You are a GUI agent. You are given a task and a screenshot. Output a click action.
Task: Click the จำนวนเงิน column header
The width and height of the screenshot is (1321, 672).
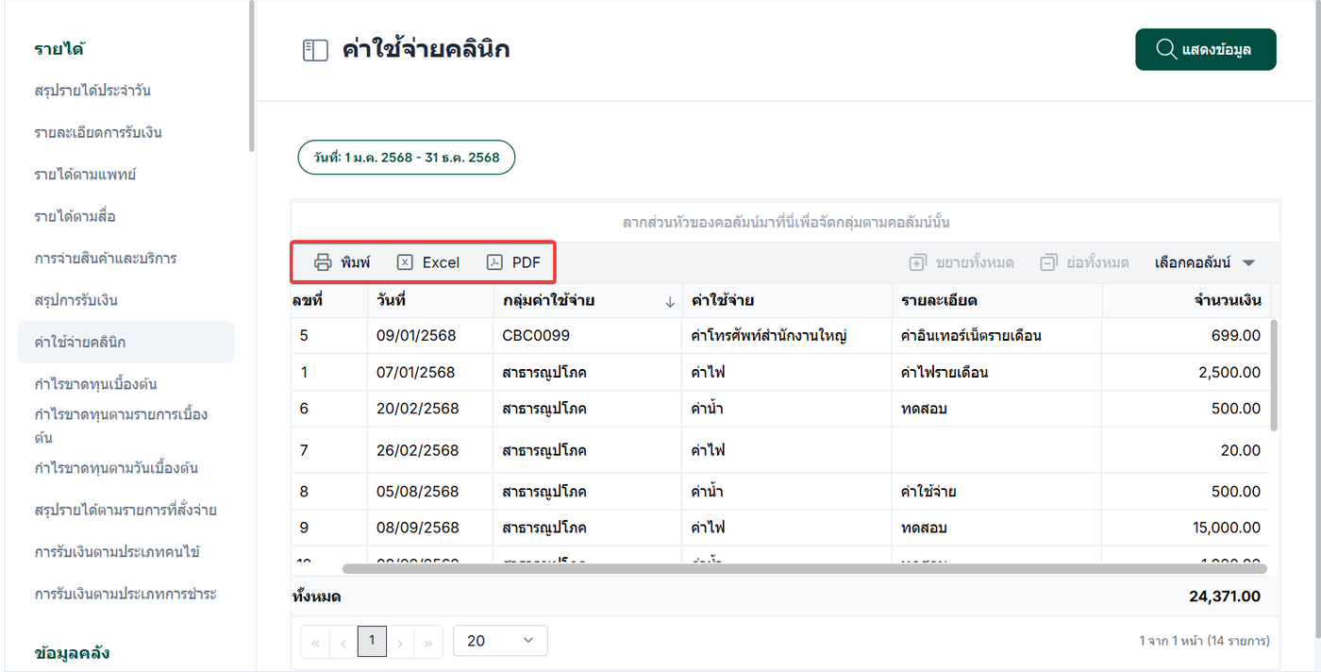click(x=1186, y=300)
